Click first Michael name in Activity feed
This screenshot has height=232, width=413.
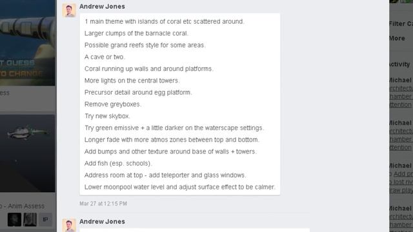(x=400, y=80)
